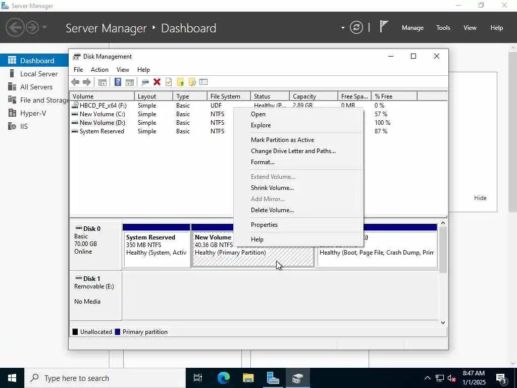The height and width of the screenshot is (388, 517).
Task: Open dropdown arrow beside the refresh icon
Action: click(343, 28)
